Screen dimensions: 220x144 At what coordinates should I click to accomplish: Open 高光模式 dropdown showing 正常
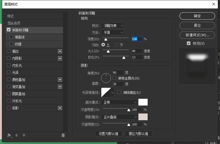point(119,102)
